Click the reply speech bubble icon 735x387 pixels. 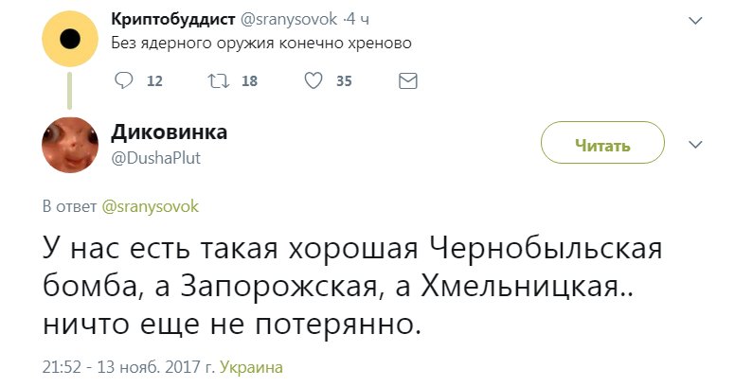click(x=124, y=81)
